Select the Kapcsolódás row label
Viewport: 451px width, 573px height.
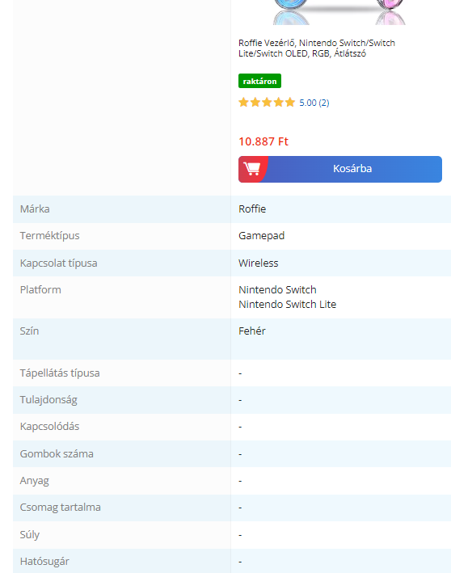tap(49, 427)
